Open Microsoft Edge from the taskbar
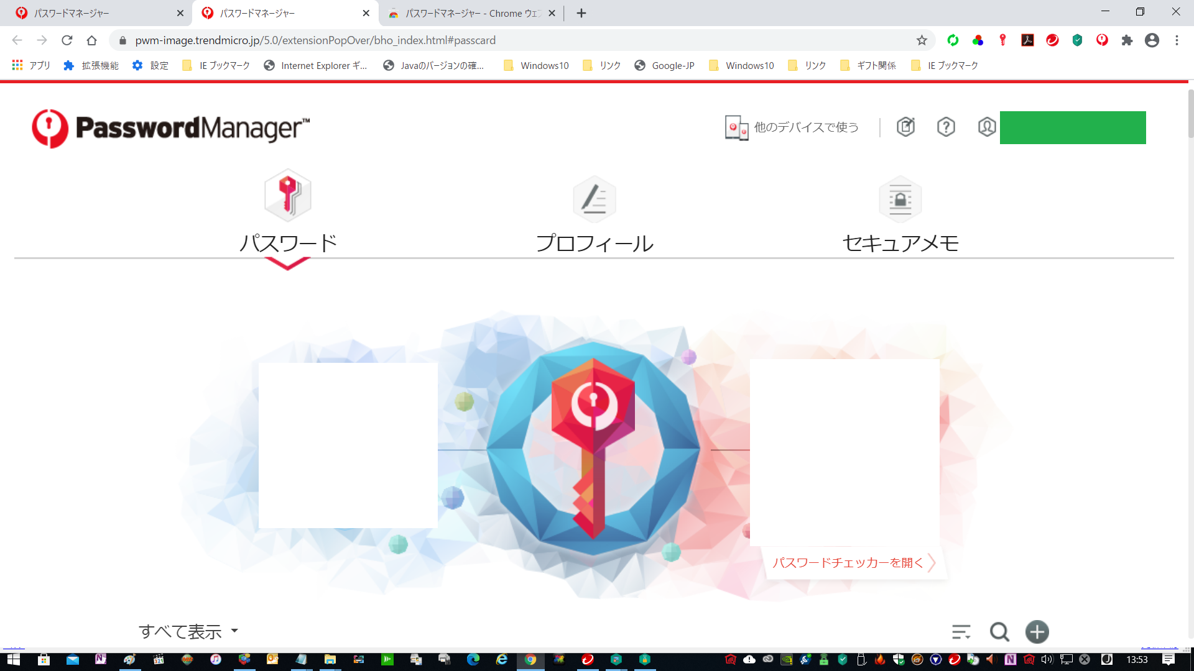 [x=473, y=659]
